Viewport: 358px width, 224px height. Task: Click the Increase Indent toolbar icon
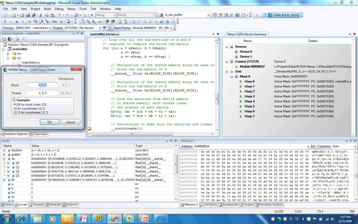113,22
